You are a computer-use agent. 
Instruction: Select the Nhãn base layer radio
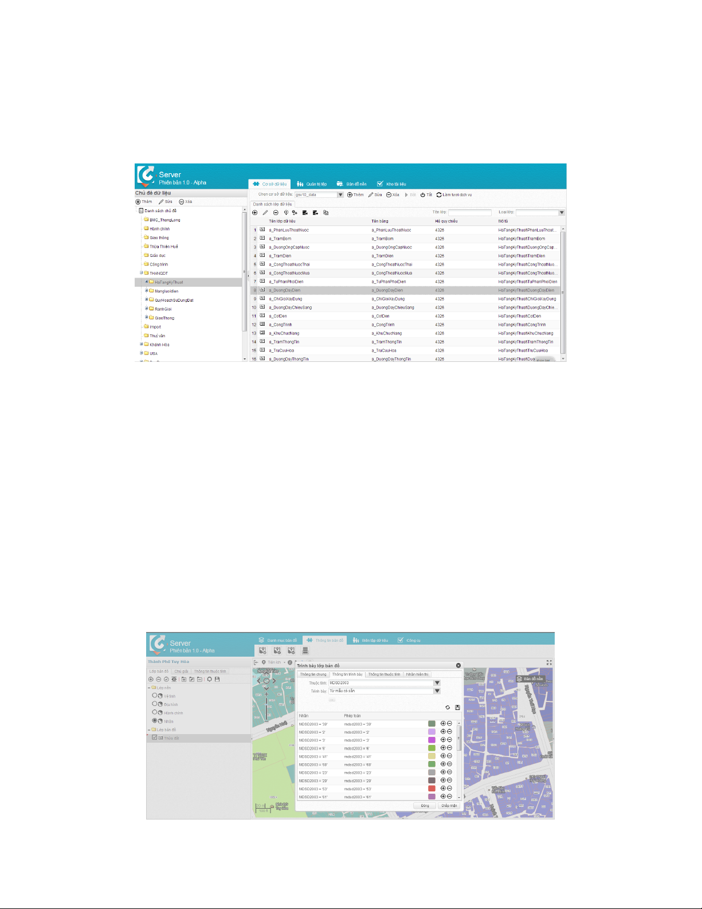coord(155,720)
